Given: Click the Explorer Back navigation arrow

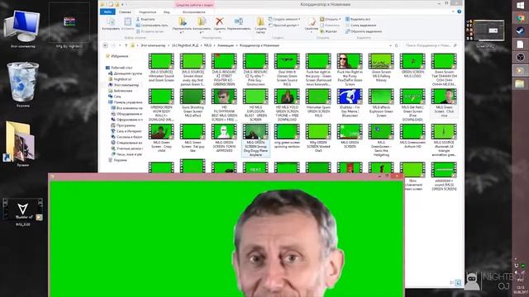Looking at the screenshot, I should coord(105,45).
